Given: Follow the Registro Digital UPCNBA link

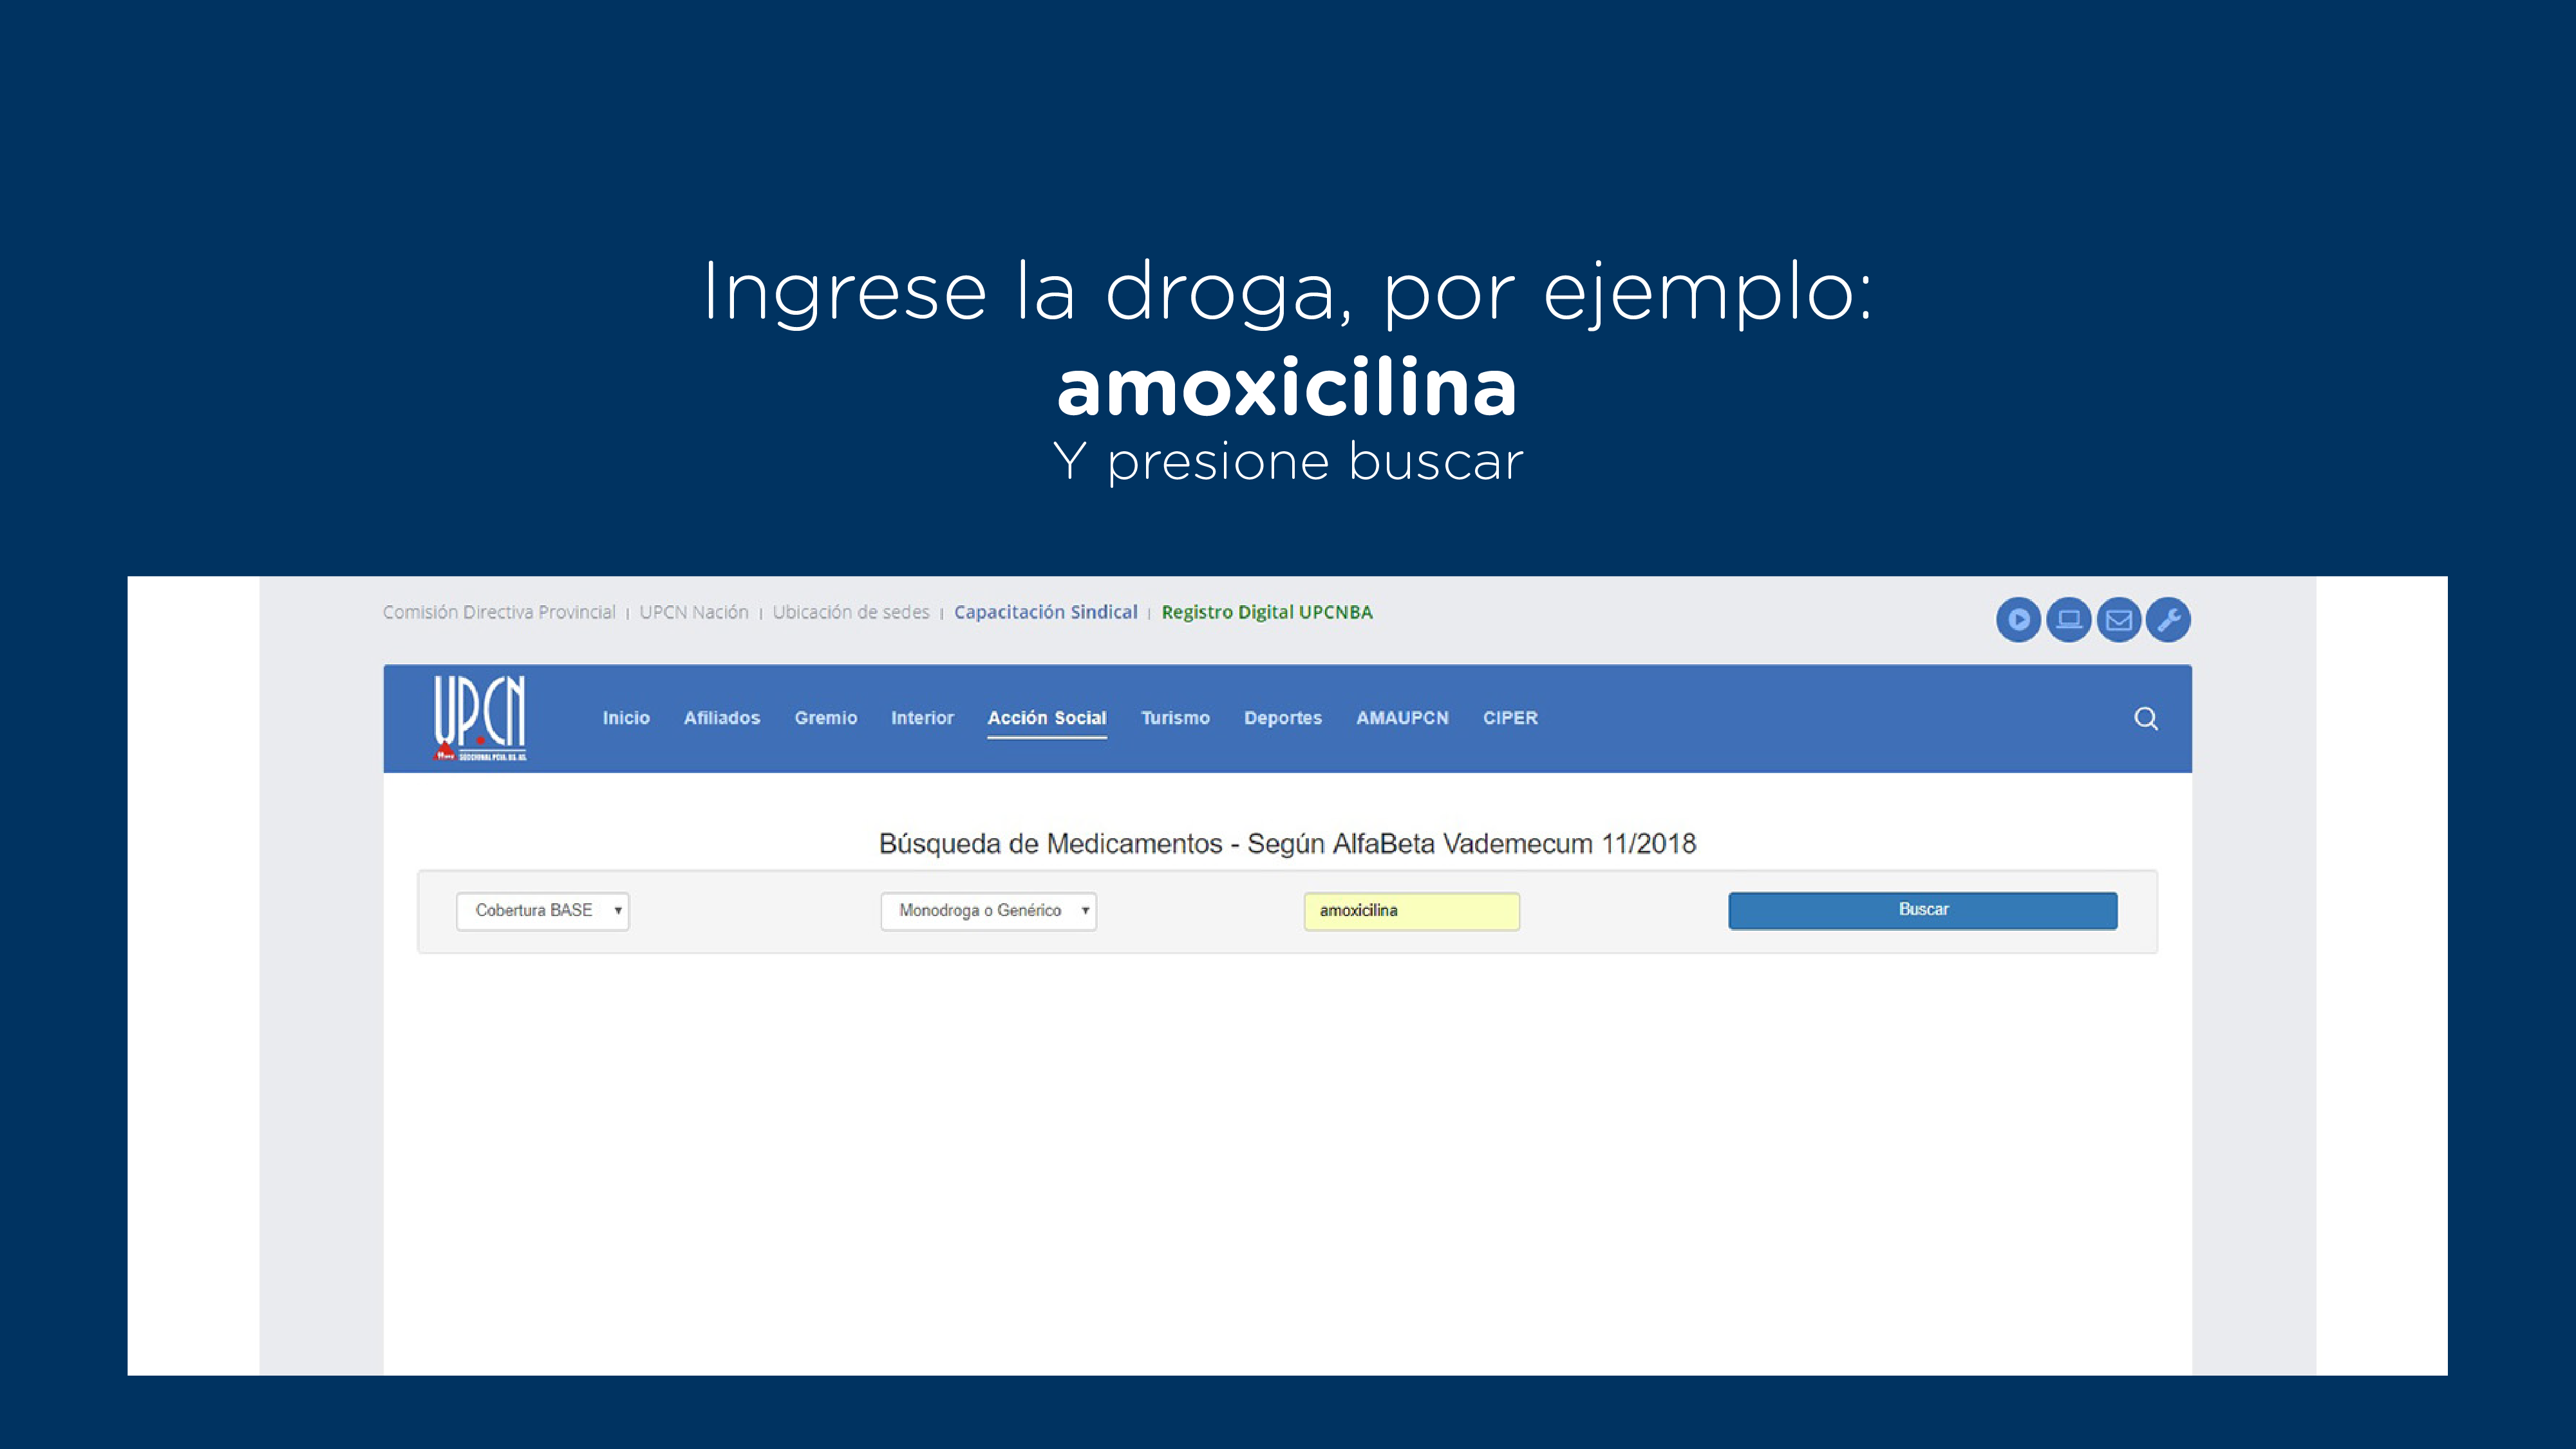Looking at the screenshot, I should pos(1267,612).
